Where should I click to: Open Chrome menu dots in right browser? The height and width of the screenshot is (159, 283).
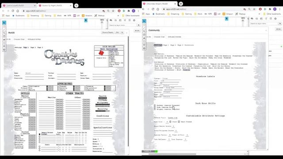[x=280, y=9]
